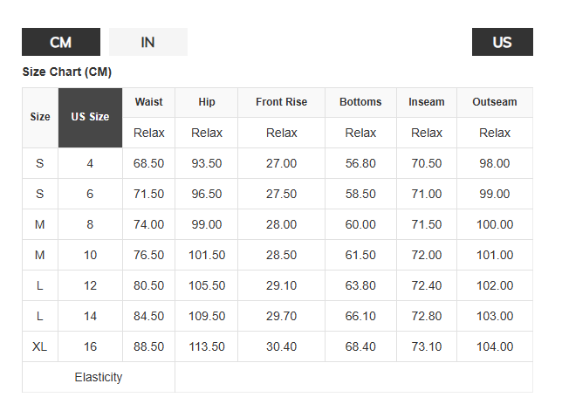Select hip value 113.50
562x411 pixels.
(x=207, y=346)
